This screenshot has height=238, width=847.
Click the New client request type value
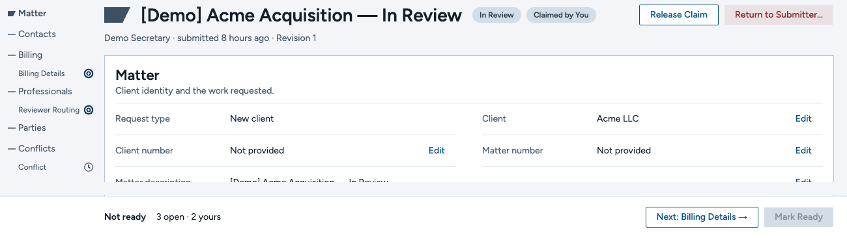252,118
